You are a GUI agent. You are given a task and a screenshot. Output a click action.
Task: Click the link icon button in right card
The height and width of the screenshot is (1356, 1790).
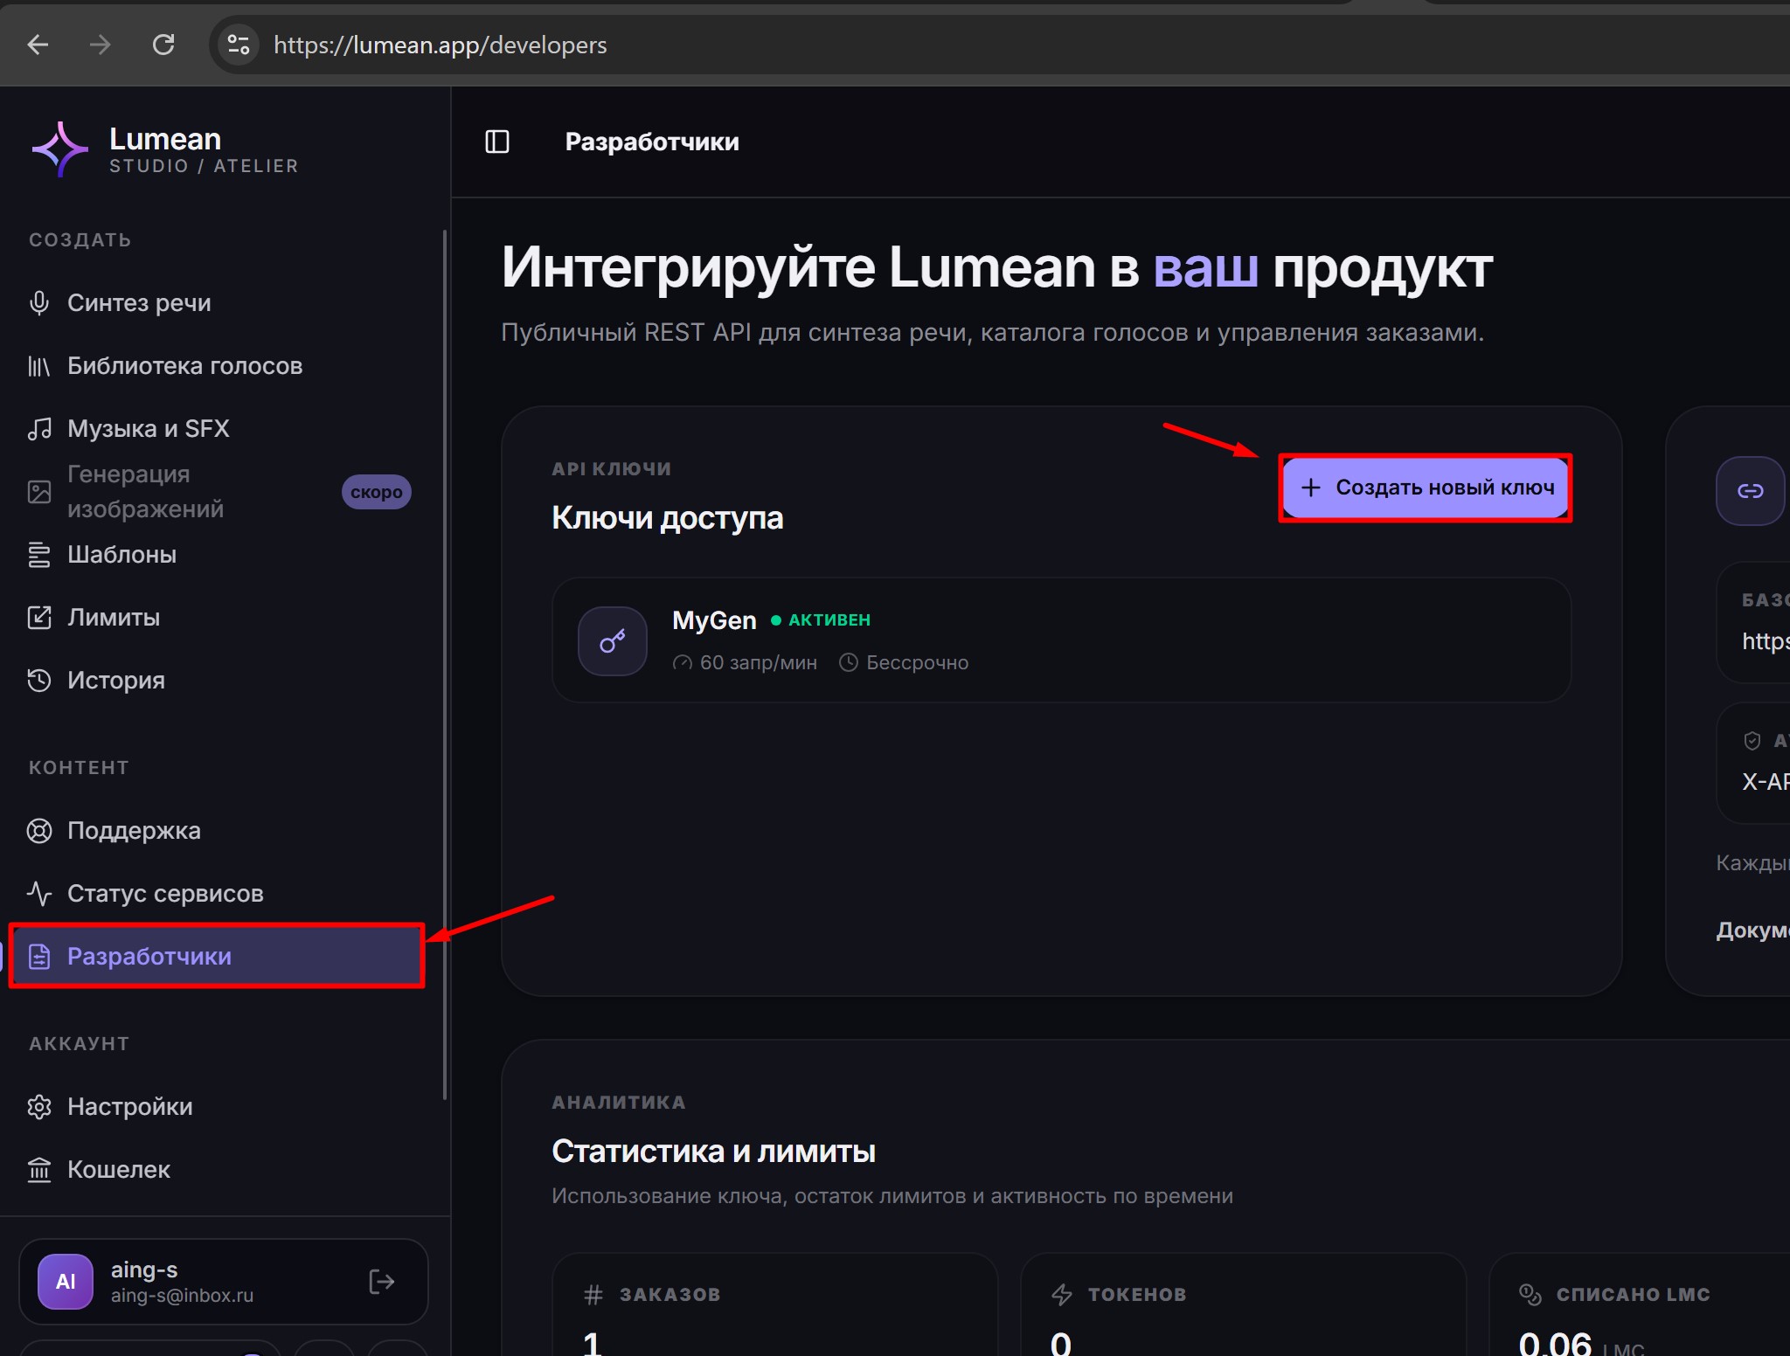click(1750, 491)
